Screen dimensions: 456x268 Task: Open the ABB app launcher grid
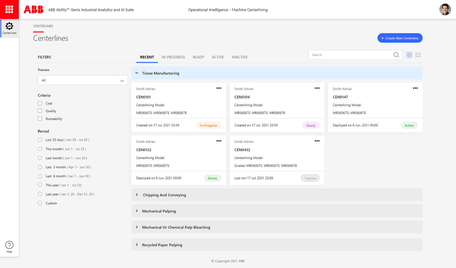point(9,9)
